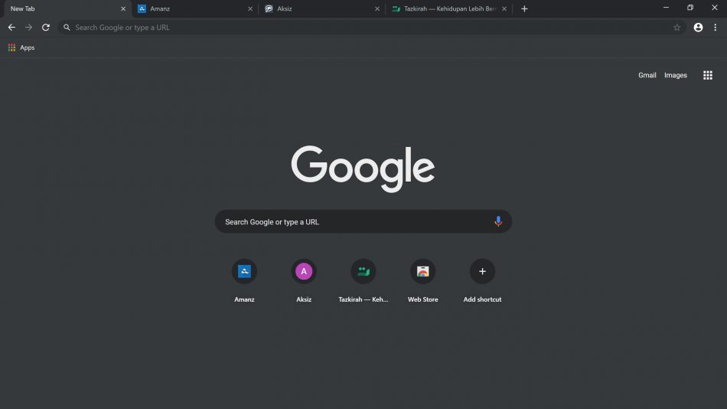The width and height of the screenshot is (727, 409).
Task: Open Chrome's three-dot menu
Action: [716, 28]
